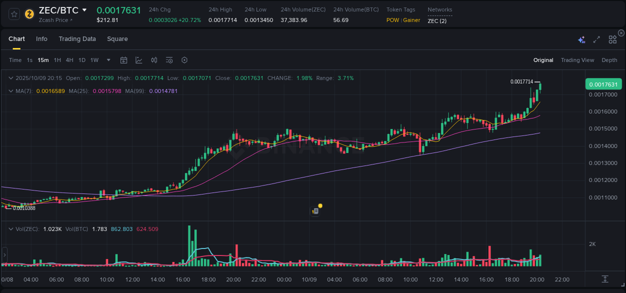Viewport: 626px width, 293px height.
Task: Open the ZEC/BTC pair selector dropdown
Action: (x=84, y=9)
